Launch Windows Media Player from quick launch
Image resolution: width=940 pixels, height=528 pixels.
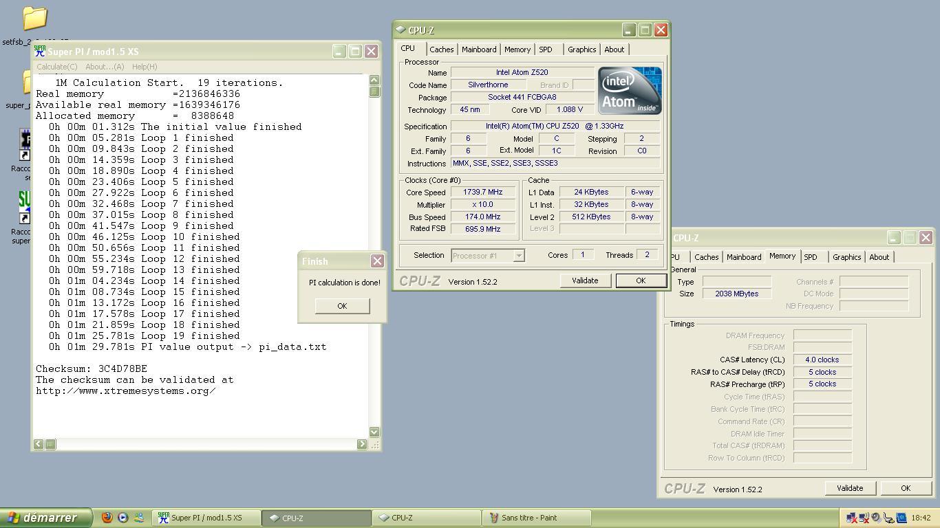tap(123, 518)
